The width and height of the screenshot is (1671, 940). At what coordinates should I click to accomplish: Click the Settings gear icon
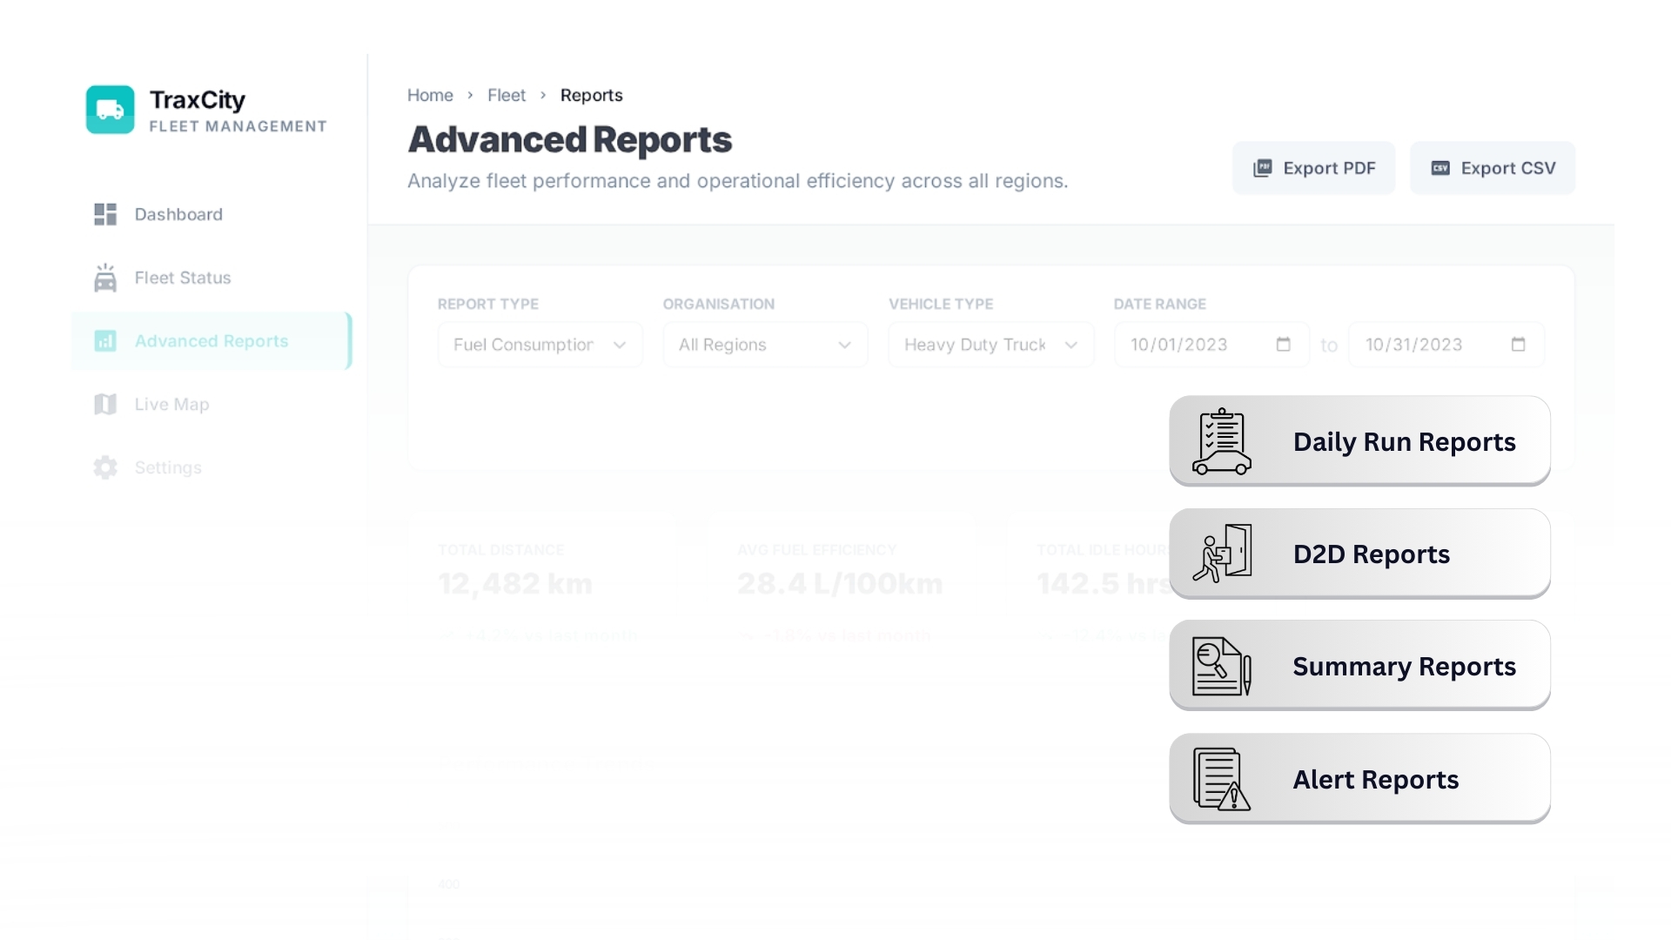[x=105, y=467]
